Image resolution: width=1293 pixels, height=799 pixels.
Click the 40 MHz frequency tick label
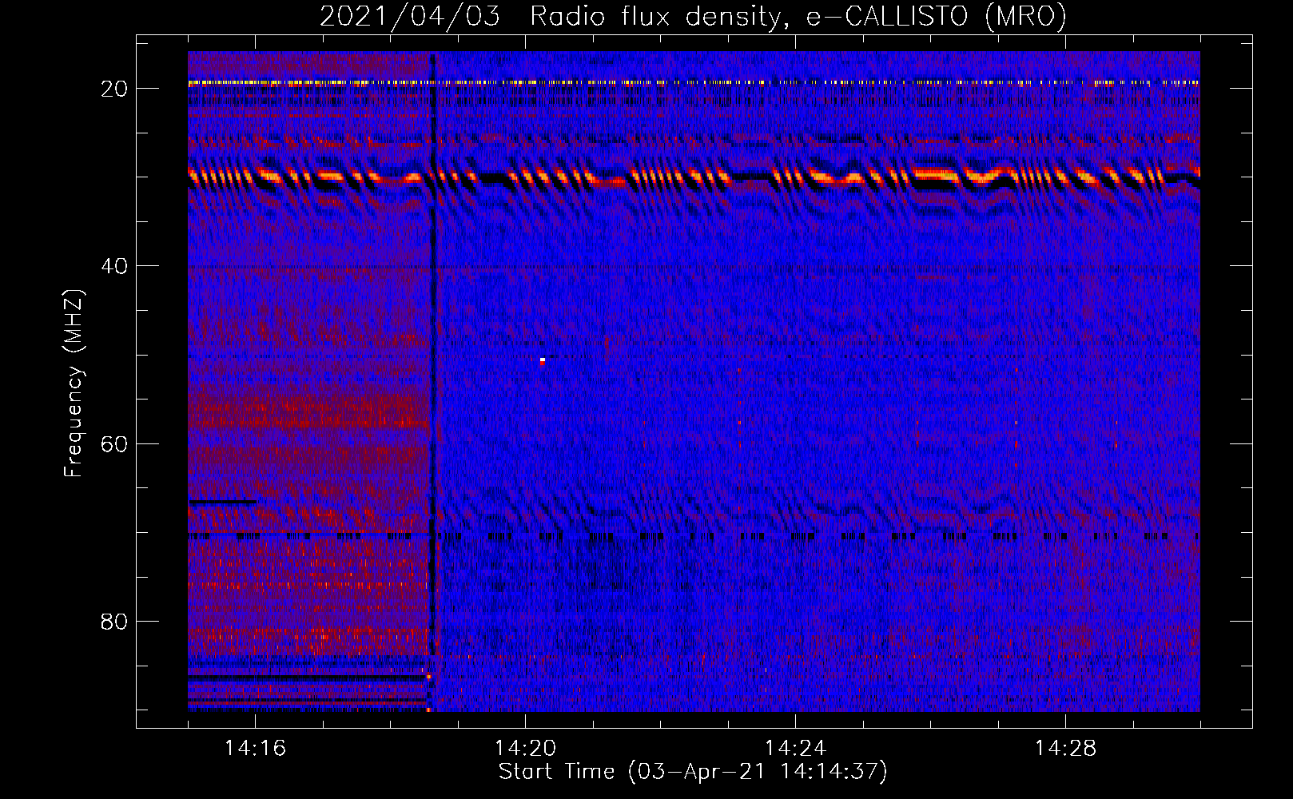click(x=114, y=266)
